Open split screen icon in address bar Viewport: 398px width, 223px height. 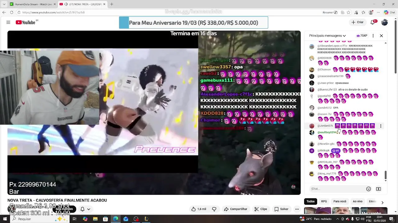[x=342, y=12]
